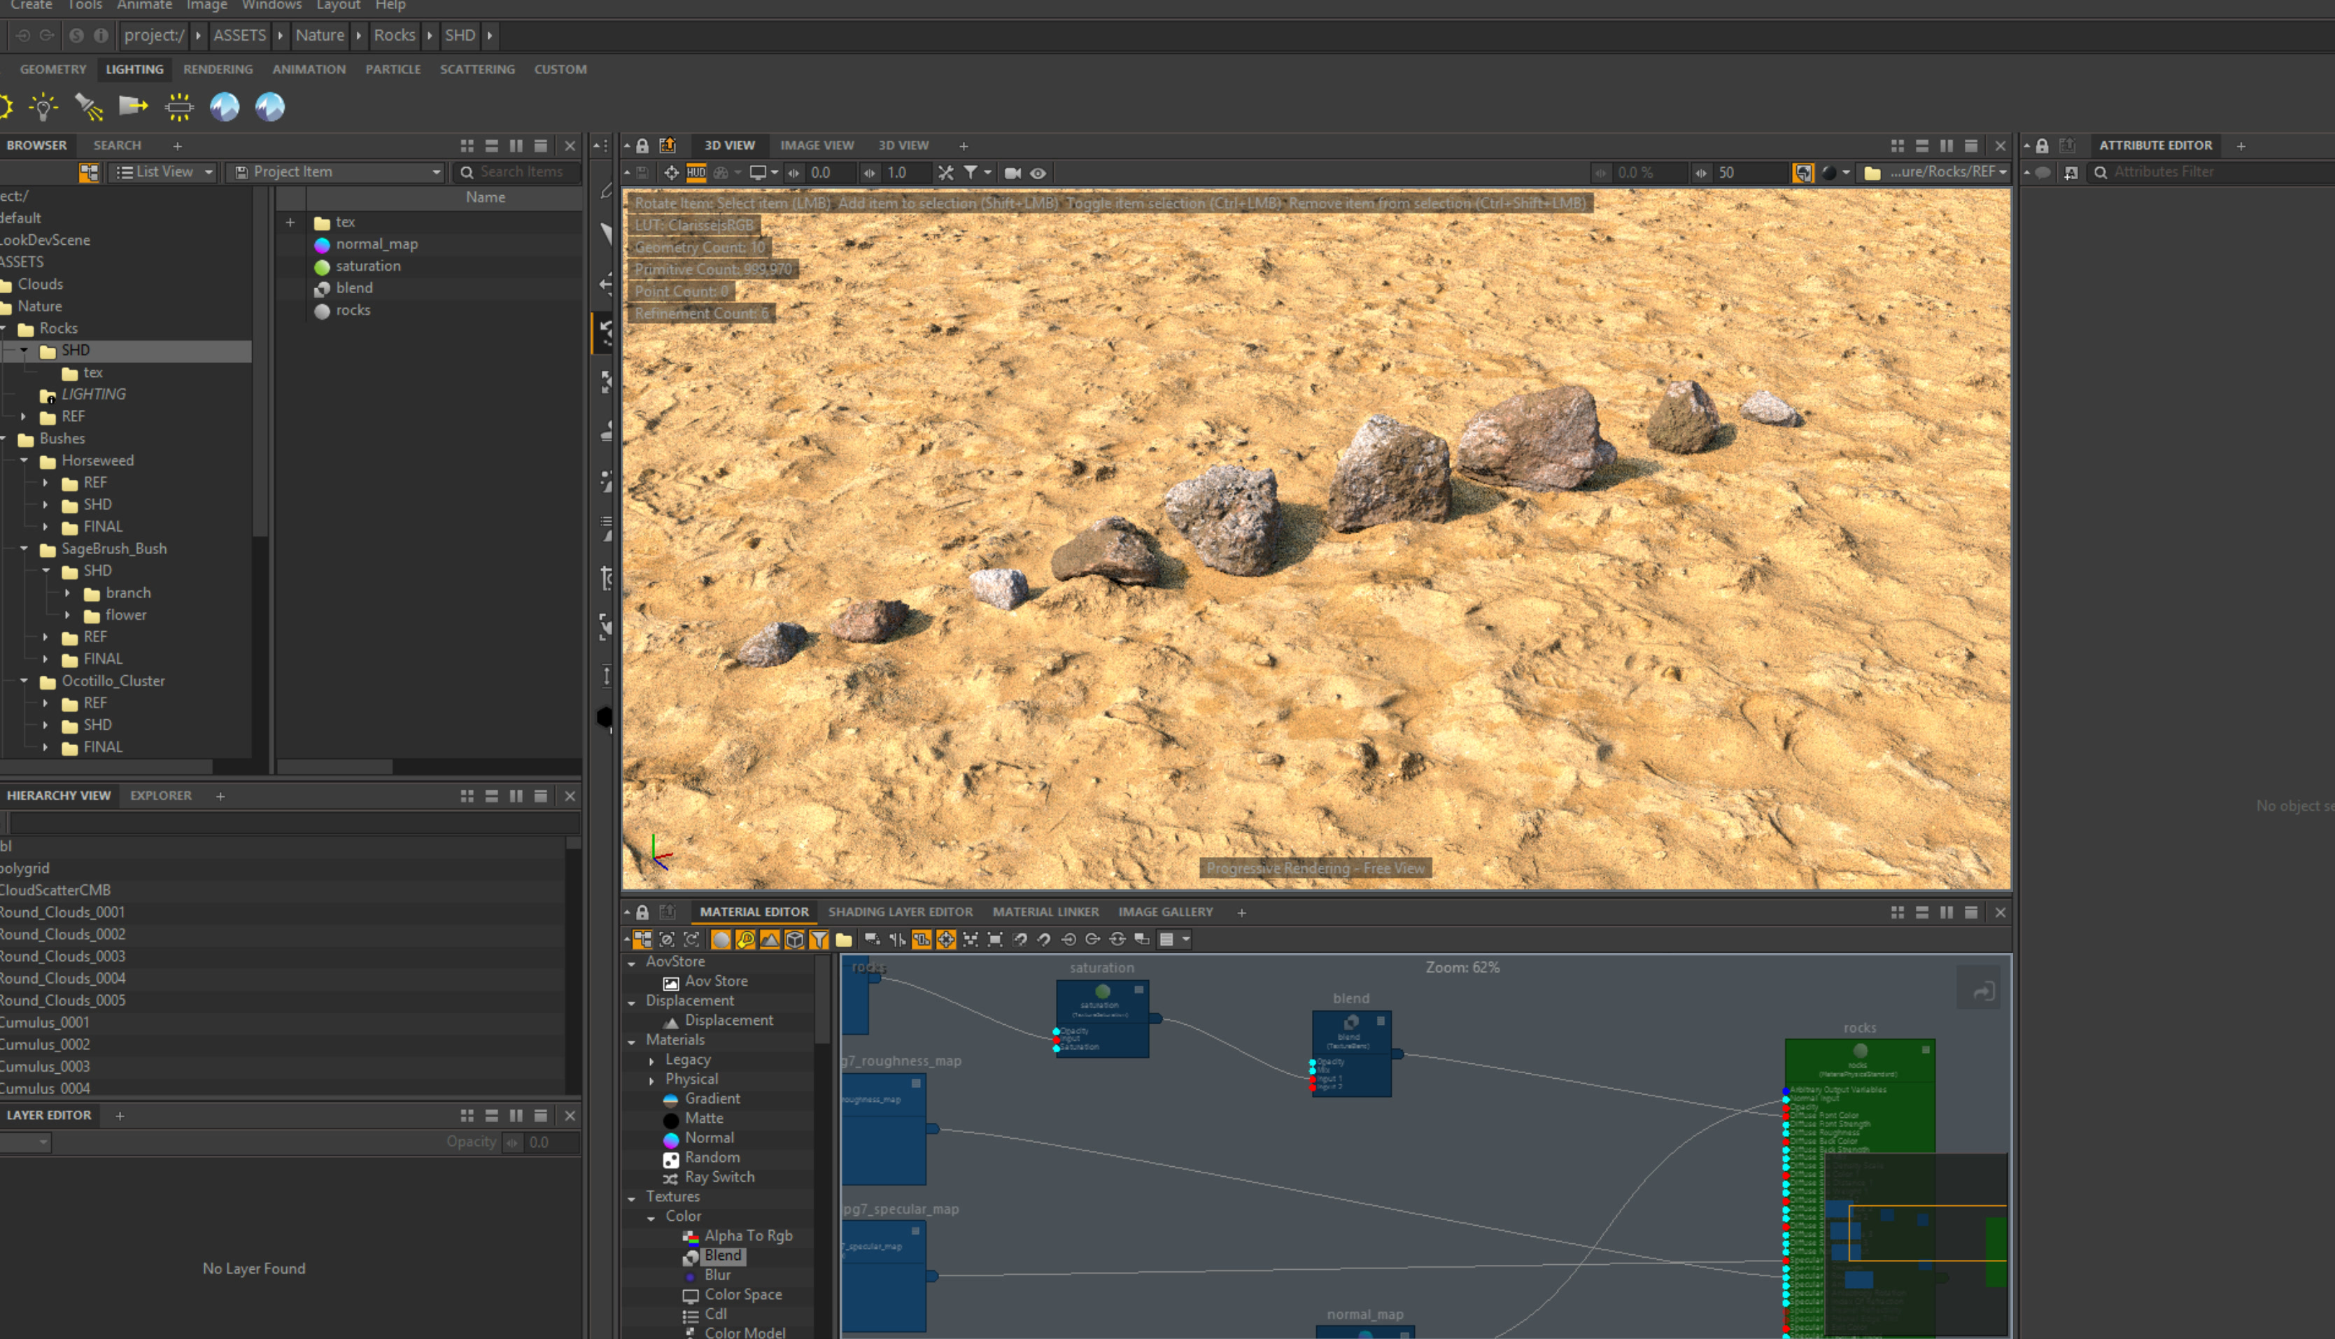Expand the Legacy materials group
This screenshot has height=1339, width=2335.
pyautogui.click(x=652, y=1061)
